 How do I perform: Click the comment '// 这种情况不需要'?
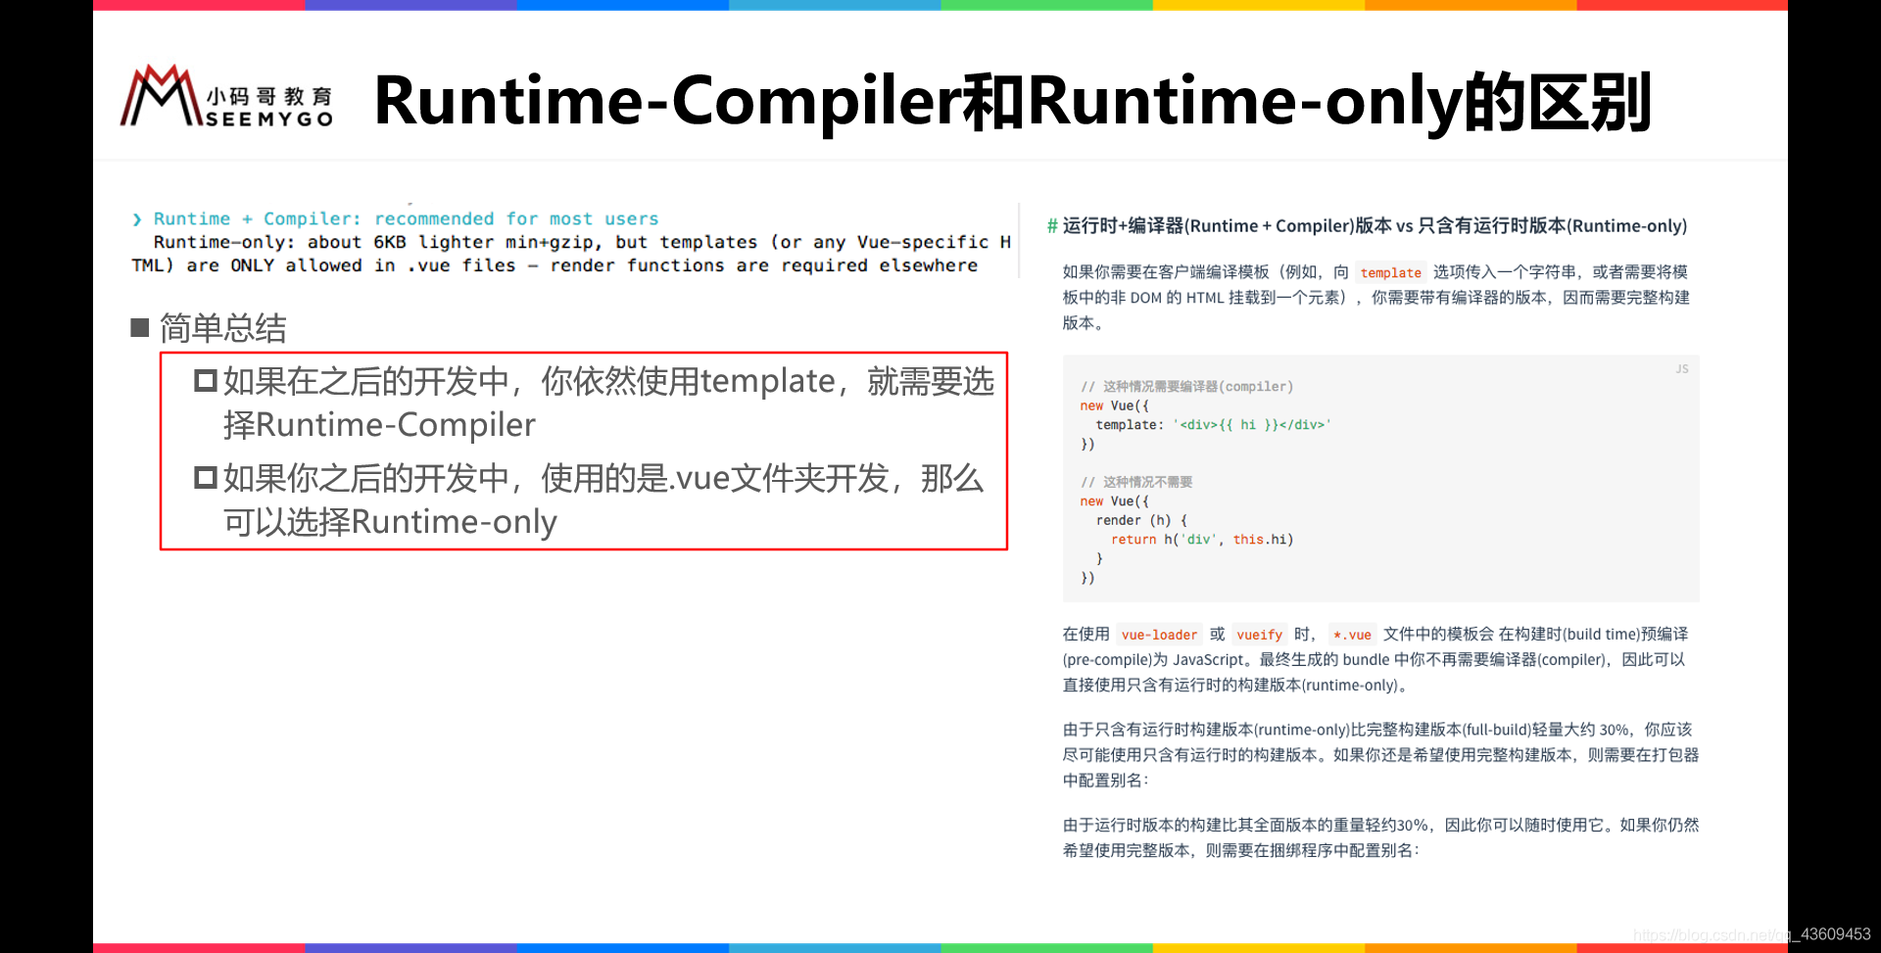pos(1136,482)
